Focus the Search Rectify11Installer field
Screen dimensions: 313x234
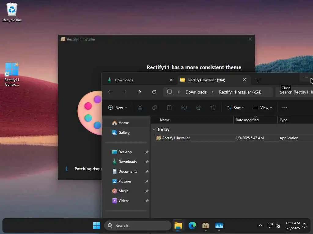tap(294, 92)
